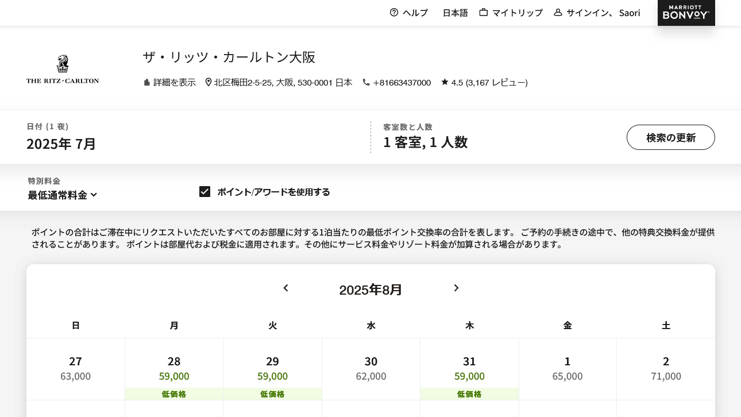Click the Marriott Bonvoy logo
Screen dimensions: 741x417
coord(686,13)
